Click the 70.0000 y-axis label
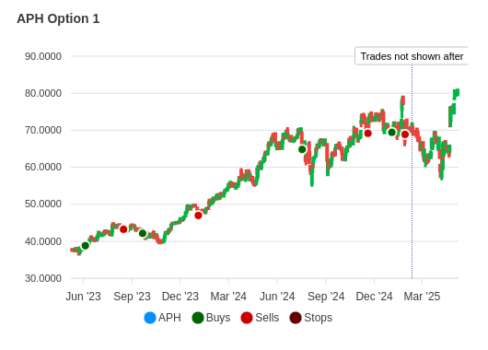Screen dimensions: 488x350 click(x=43, y=130)
